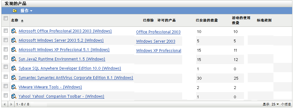Open licensed product Windows Server 2003 link
294x112 pixels.
point(156,41)
